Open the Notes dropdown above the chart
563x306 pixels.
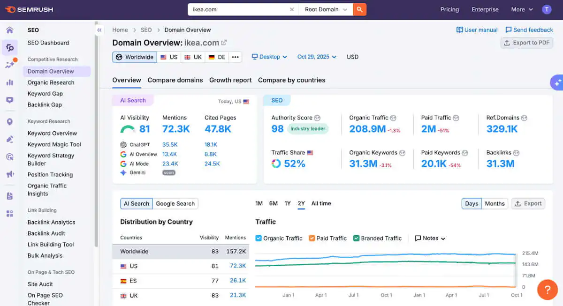coord(429,238)
